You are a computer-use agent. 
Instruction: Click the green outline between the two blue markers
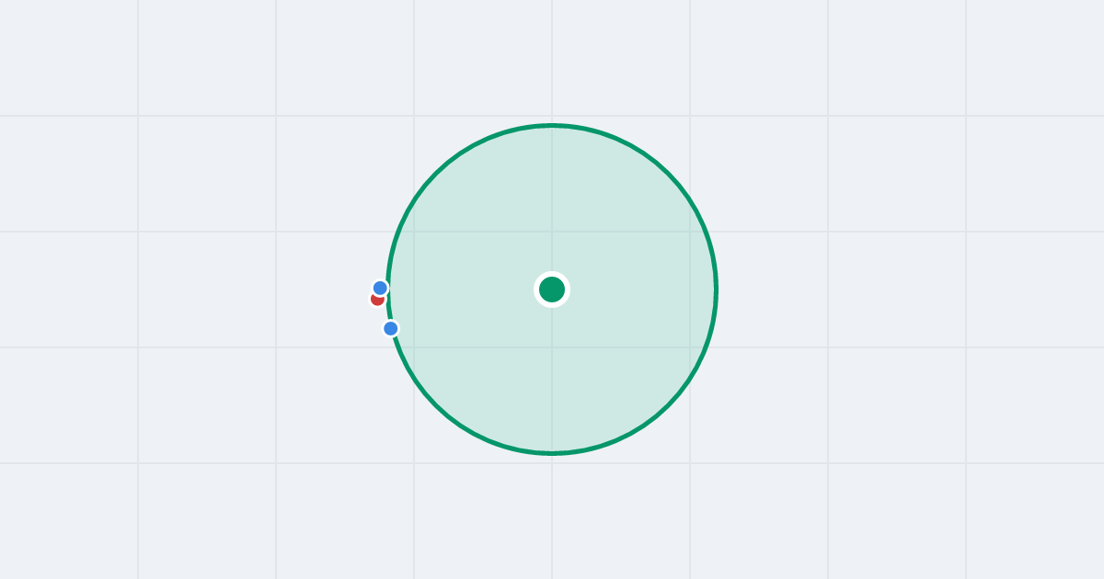pos(388,308)
